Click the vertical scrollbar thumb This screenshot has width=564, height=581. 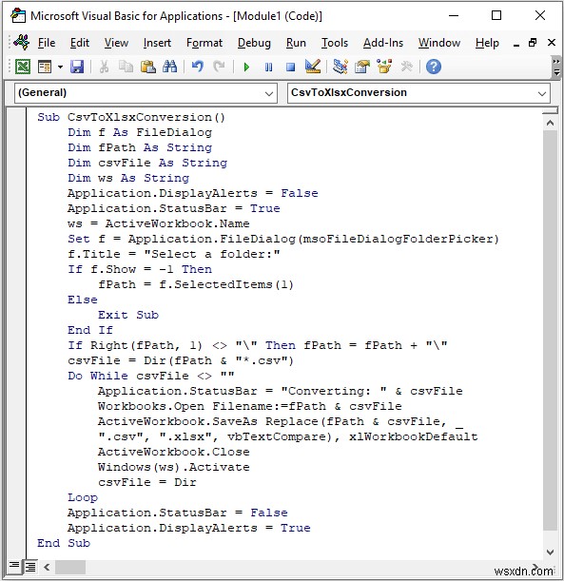(x=550, y=330)
